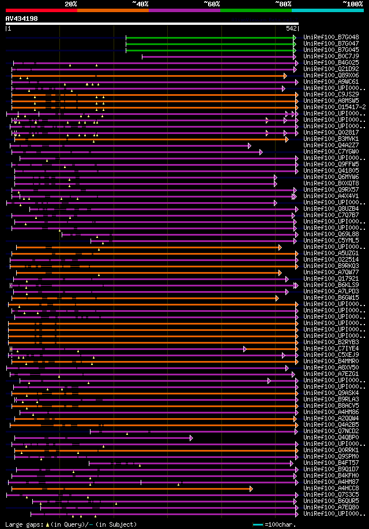Open hit UniRef100_B7G045
369x529 pixels.
coord(331,50)
